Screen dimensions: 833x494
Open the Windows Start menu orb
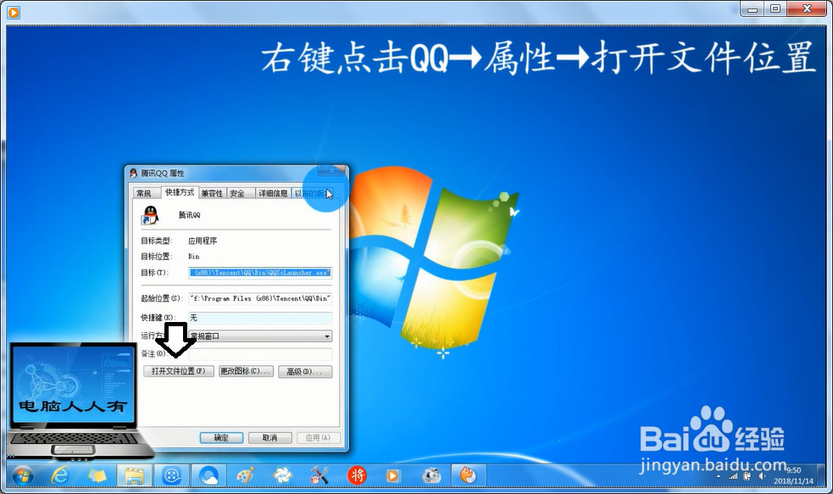(23, 475)
